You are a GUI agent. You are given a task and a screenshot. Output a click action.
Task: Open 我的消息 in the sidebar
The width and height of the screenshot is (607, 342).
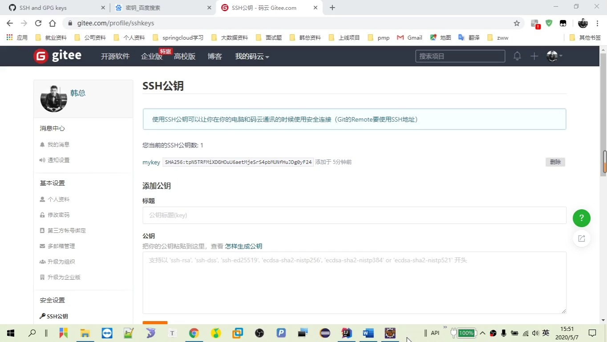coord(55,145)
